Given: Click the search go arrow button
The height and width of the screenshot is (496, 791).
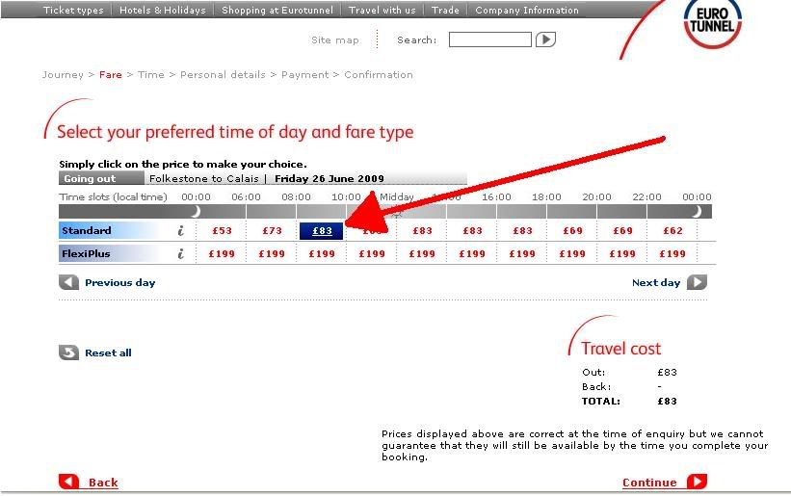Looking at the screenshot, I should [545, 39].
